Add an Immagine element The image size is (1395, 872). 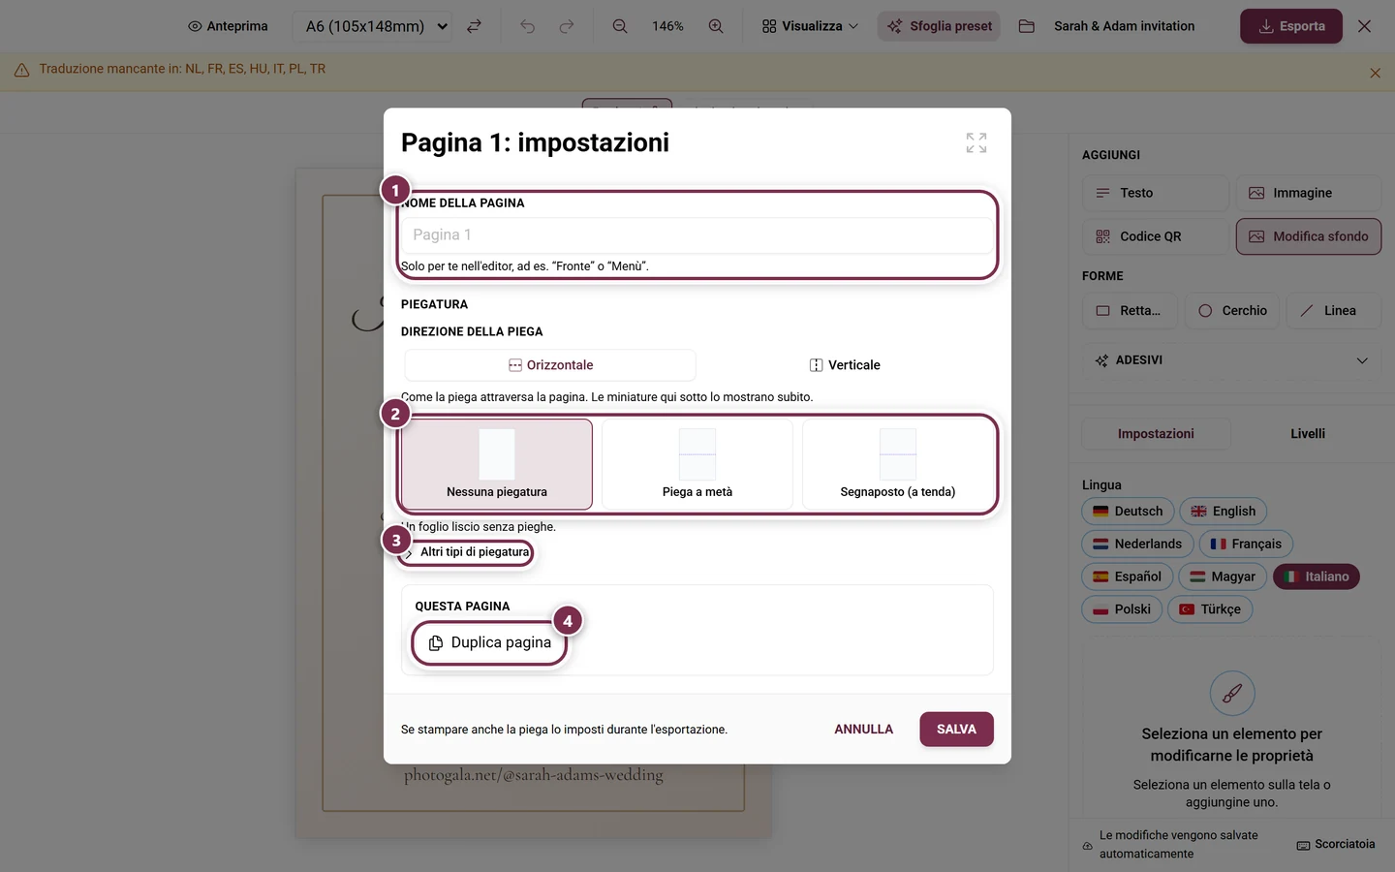click(1309, 193)
